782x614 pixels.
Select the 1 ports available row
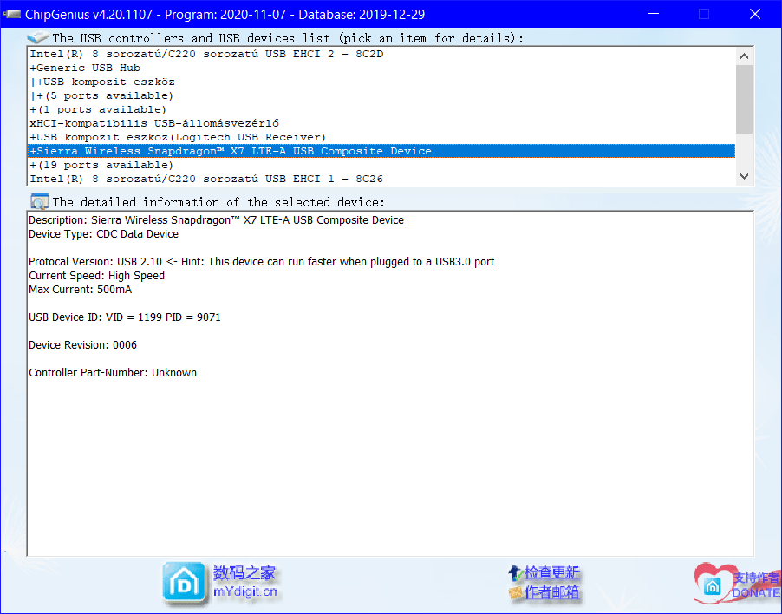[x=381, y=109]
